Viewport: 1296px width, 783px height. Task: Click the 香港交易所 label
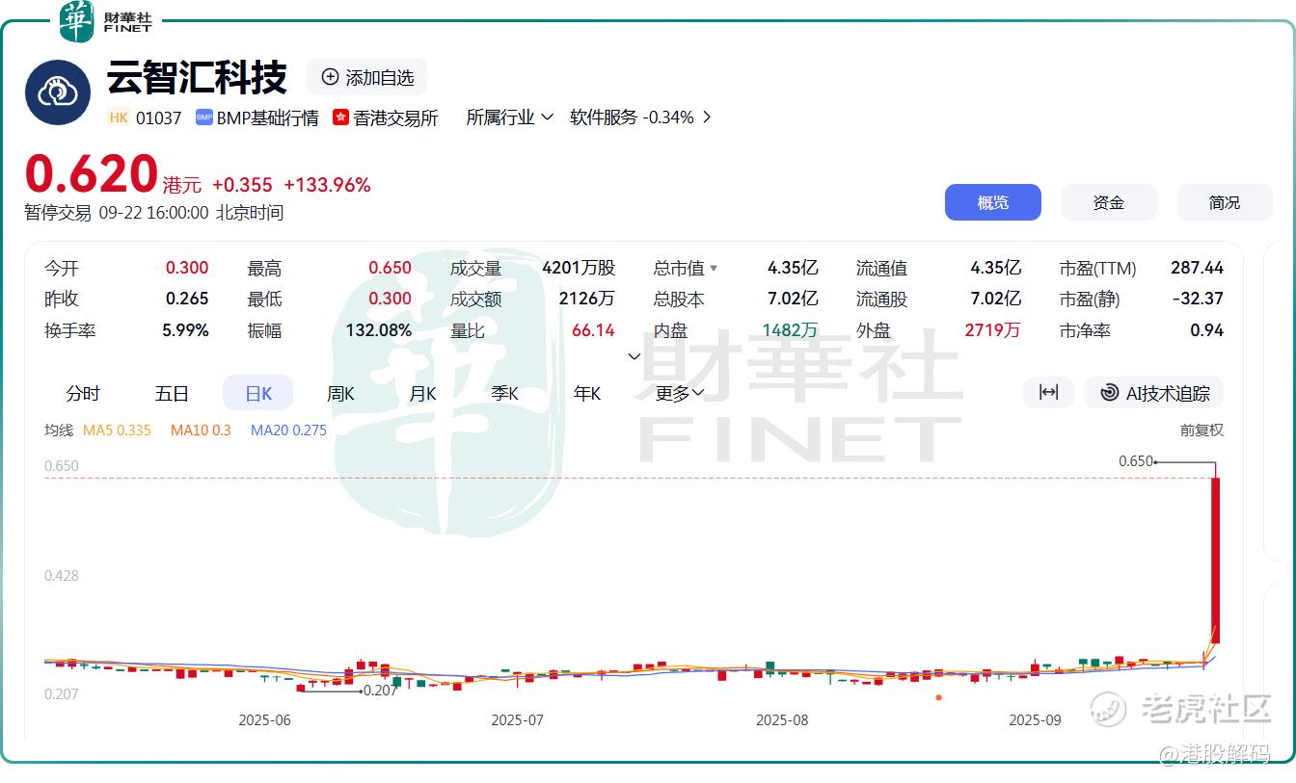(395, 117)
